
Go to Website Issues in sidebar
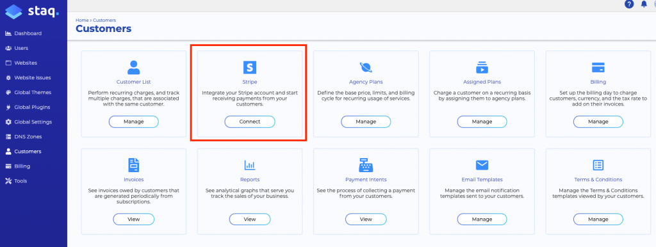[x=33, y=77]
